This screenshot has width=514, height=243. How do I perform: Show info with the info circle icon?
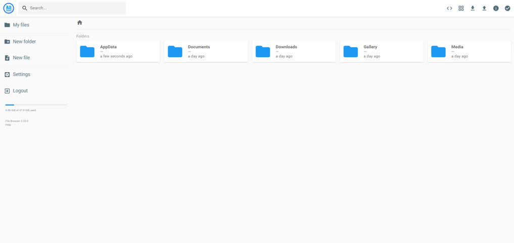point(496,8)
